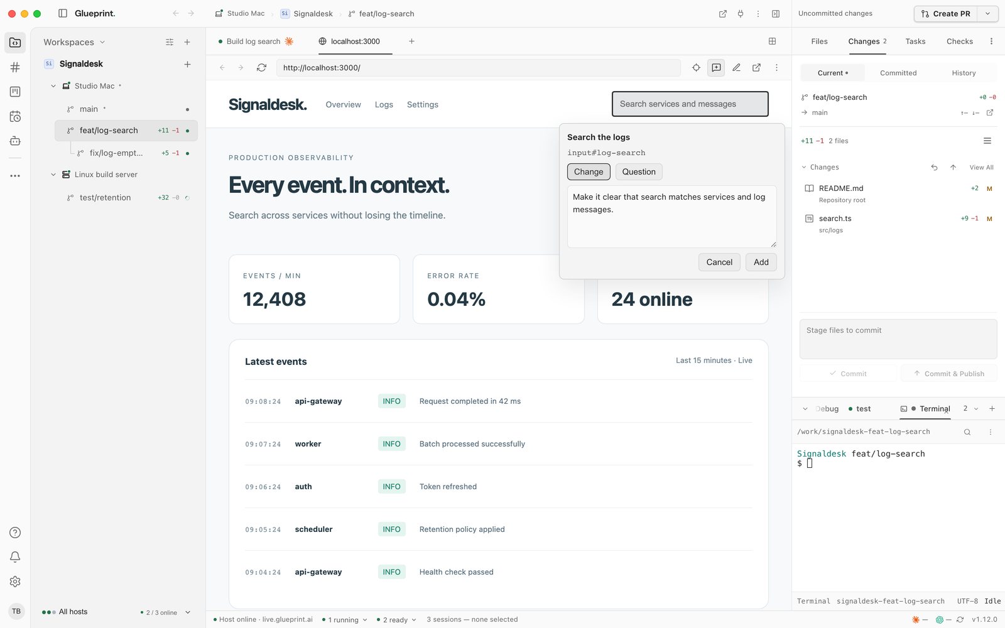Viewport: 1005px width, 628px height.
Task: Select the Change toggle in popup
Action: [589, 171]
